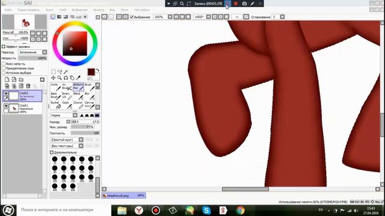Screen dimensions: 385x216
Task: Click the foreground dark red color swatch
Action: [91, 72]
